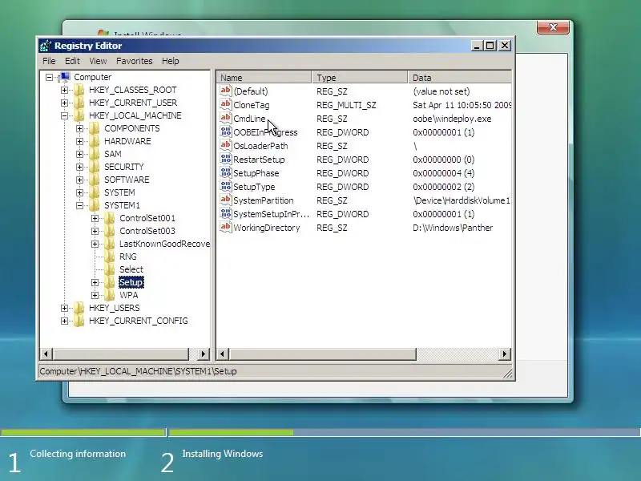641x481 pixels.
Task: Select the SetupType value name
Action: tap(254, 187)
